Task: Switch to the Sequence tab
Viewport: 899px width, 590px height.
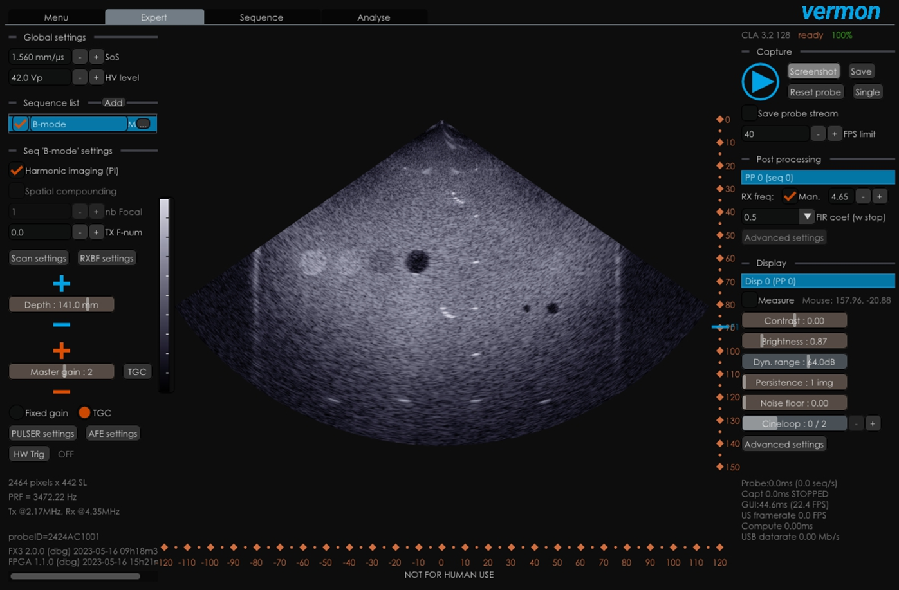Action: pyautogui.click(x=261, y=17)
